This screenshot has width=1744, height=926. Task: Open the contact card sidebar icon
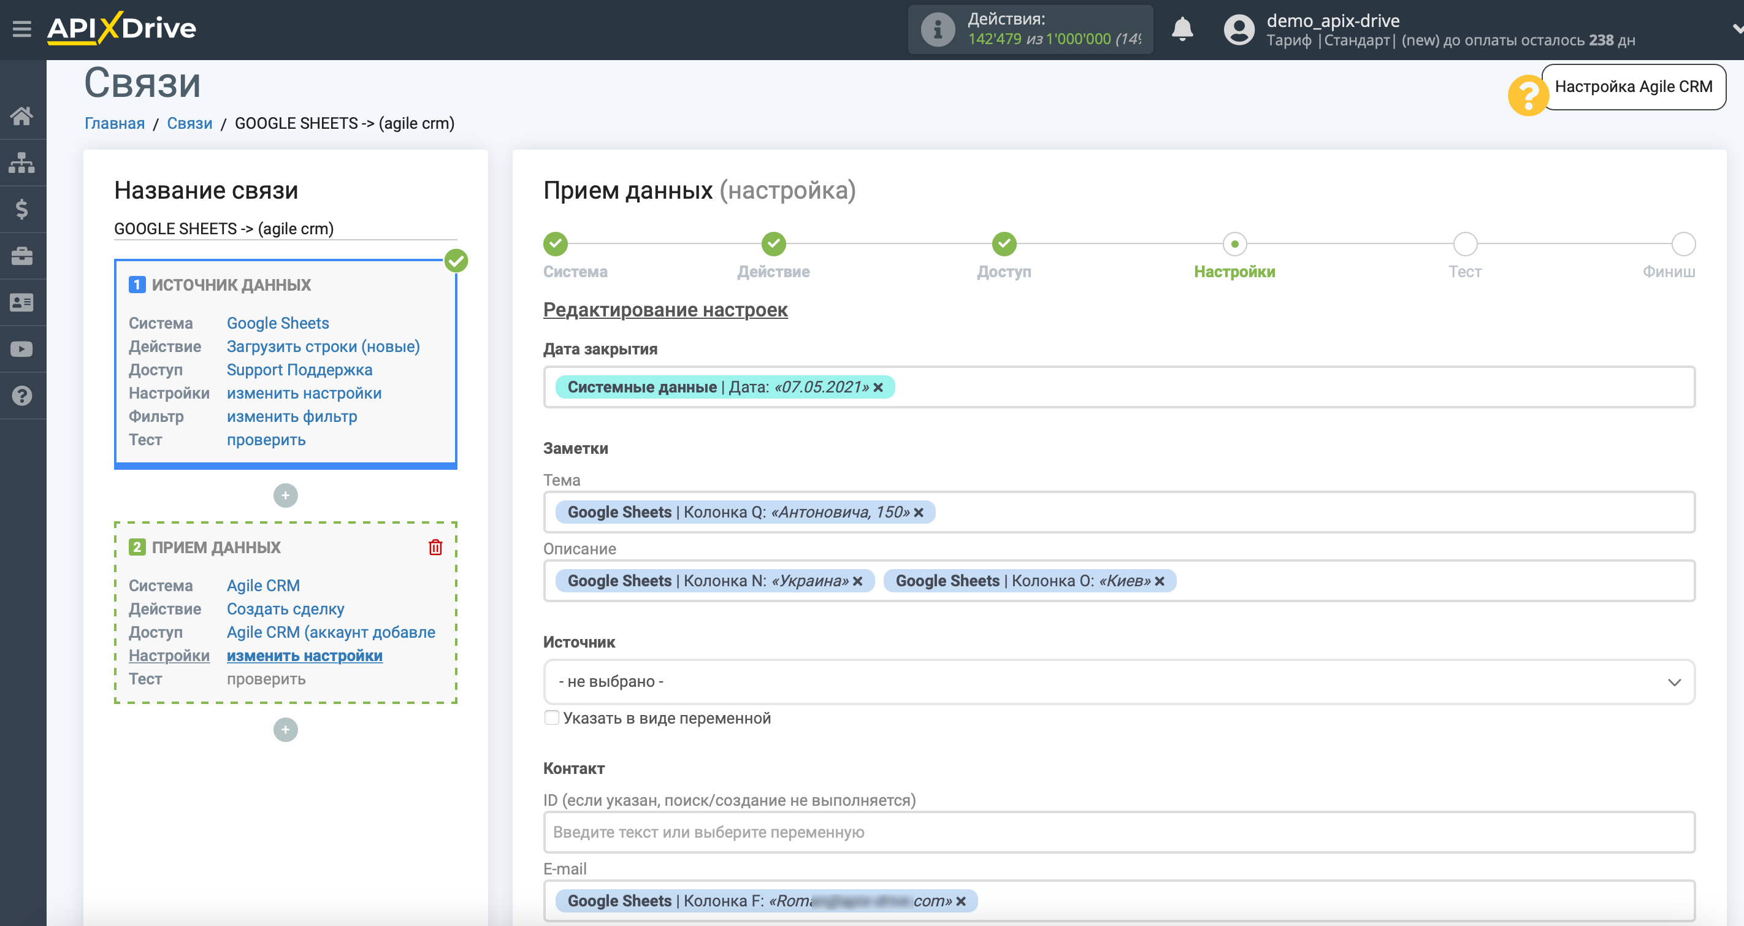(x=21, y=302)
